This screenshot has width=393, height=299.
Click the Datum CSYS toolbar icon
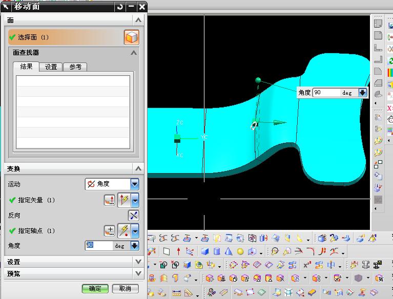190,251
